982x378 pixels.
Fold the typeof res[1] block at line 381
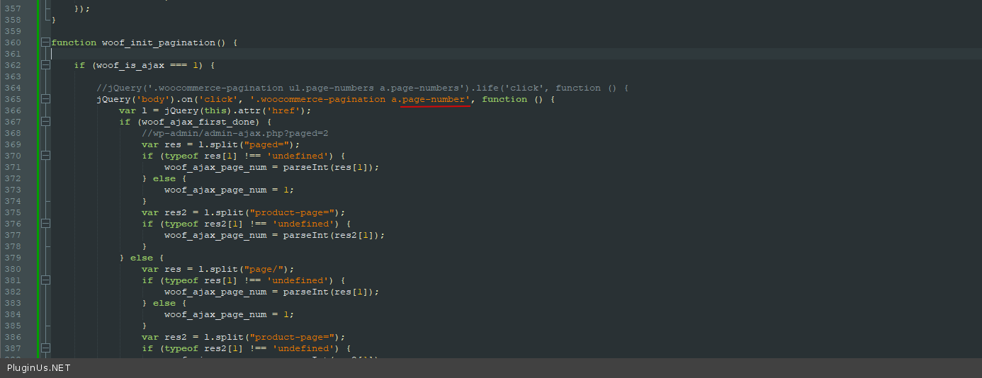pyautogui.click(x=45, y=281)
